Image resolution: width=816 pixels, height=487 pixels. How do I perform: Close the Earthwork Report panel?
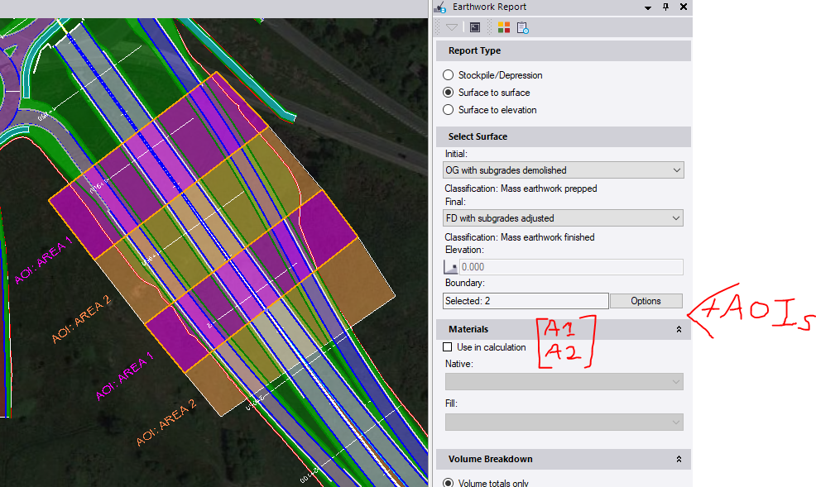[x=683, y=7]
